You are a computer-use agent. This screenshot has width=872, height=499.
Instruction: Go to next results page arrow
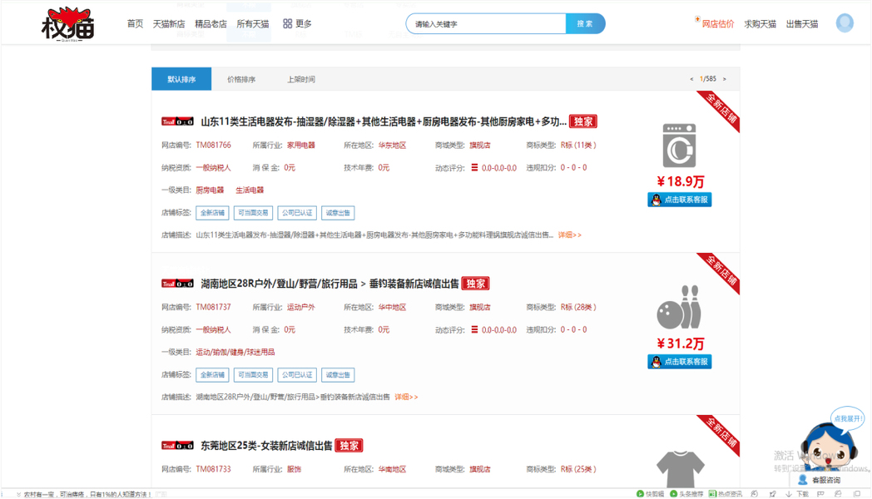(x=724, y=79)
